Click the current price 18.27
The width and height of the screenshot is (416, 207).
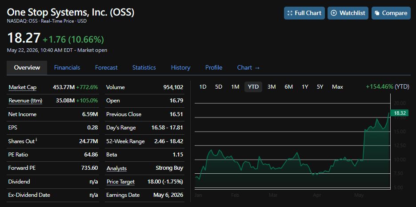coord(24,38)
